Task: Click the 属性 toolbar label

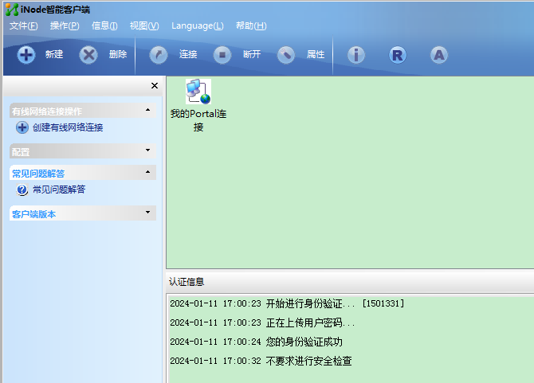Action: [316, 54]
